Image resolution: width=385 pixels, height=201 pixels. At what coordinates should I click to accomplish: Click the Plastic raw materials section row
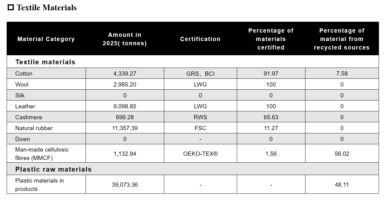point(193,169)
